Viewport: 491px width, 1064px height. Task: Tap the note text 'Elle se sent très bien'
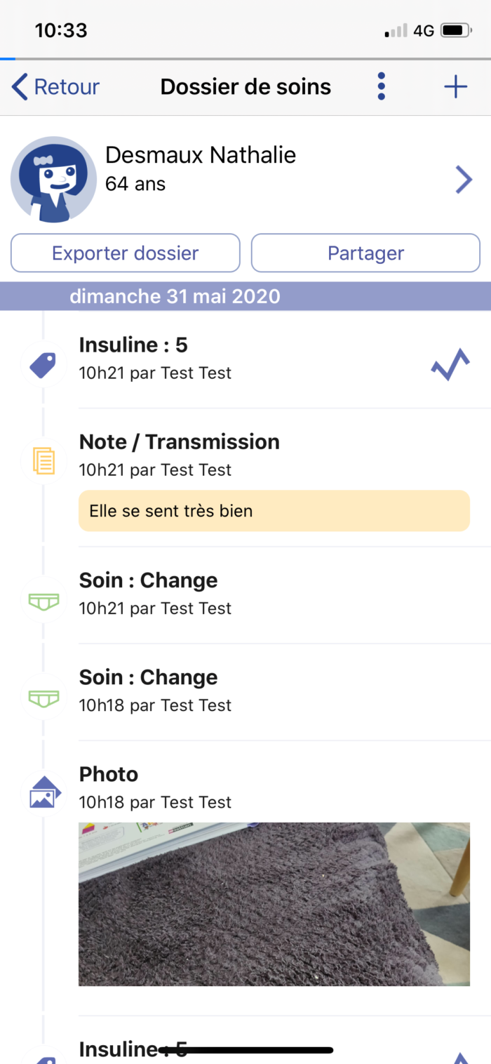(x=171, y=511)
